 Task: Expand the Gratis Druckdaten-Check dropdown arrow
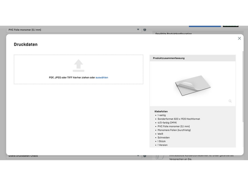point(138,156)
